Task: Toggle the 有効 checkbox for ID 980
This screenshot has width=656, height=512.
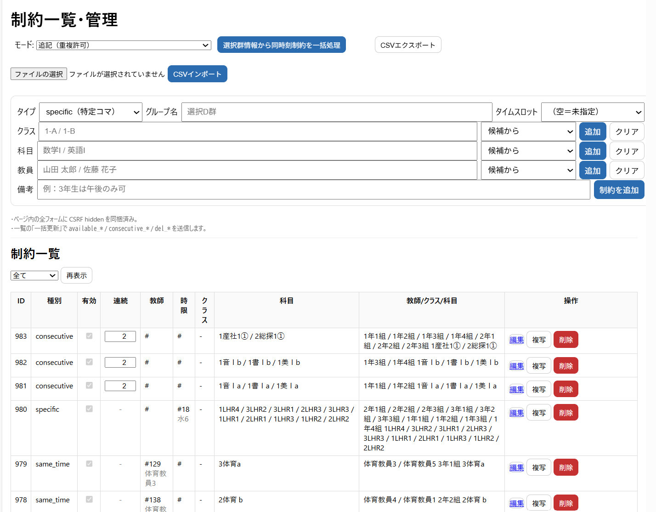Action: tap(89, 409)
